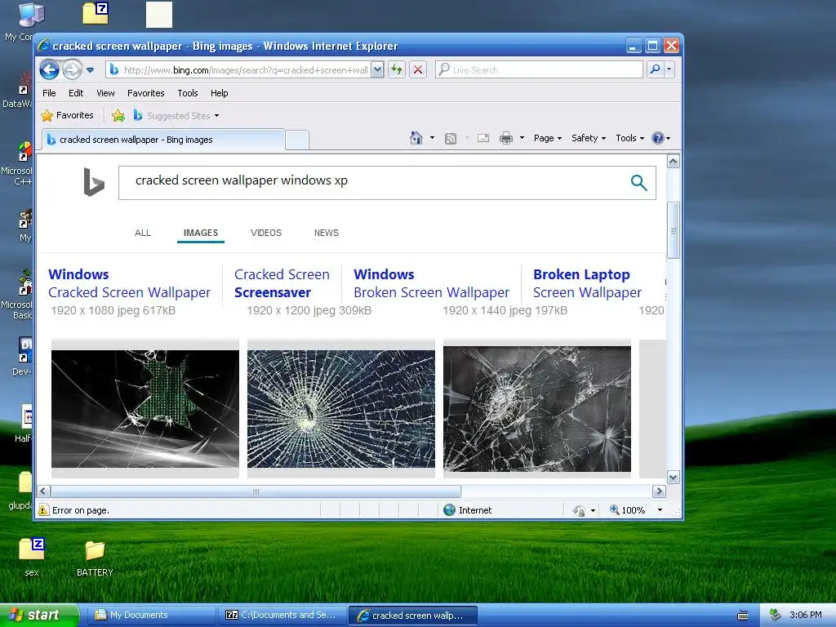Open the File menu

coord(49,93)
